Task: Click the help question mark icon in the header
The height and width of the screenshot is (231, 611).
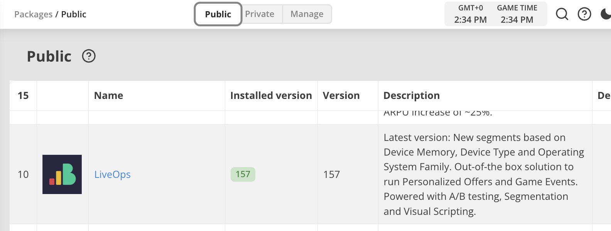Action: pyautogui.click(x=584, y=14)
